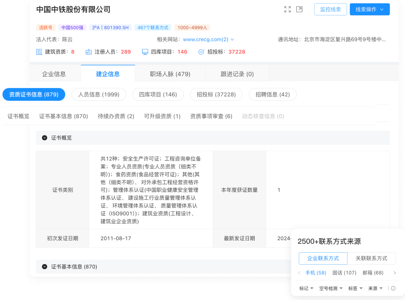Click the 本年度获证数量 value 1

279,190
